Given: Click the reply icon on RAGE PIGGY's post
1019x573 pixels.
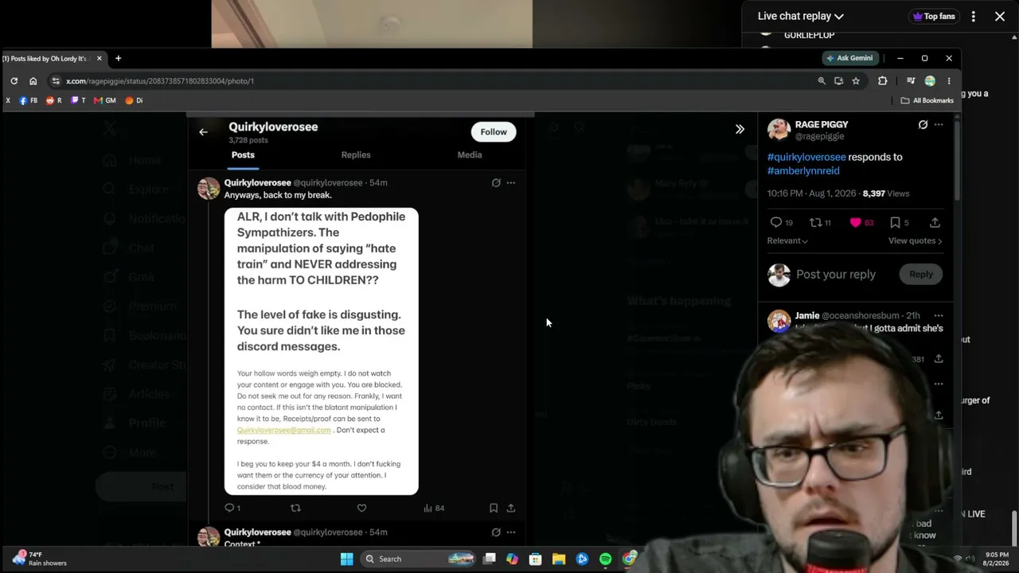Looking at the screenshot, I should click(776, 223).
